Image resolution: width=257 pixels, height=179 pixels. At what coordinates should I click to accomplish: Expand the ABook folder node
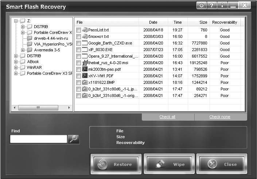point(16,62)
